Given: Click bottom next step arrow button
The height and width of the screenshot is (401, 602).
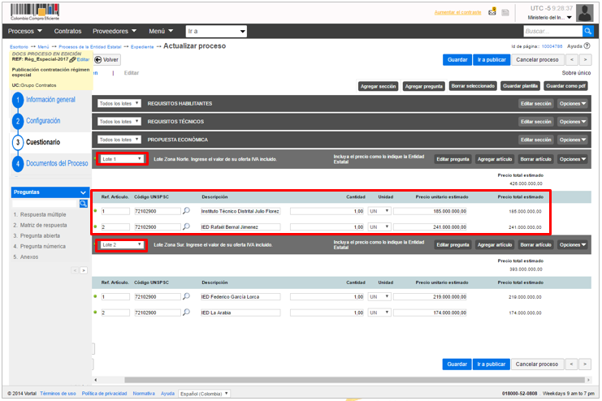Looking at the screenshot, I should (585, 364).
